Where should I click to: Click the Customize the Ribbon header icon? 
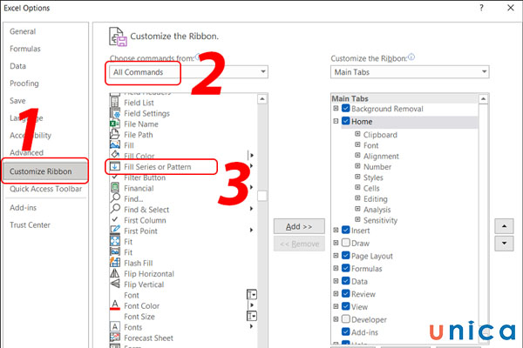tap(118, 37)
